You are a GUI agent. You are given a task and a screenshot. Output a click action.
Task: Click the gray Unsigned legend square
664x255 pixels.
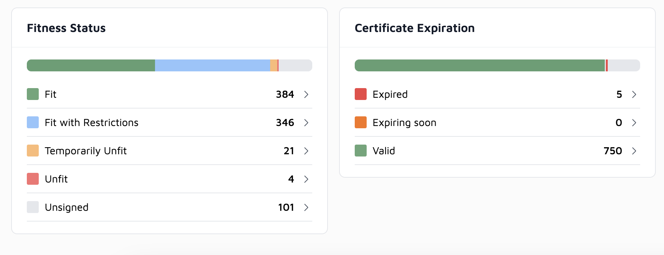(x=32, y=207)
